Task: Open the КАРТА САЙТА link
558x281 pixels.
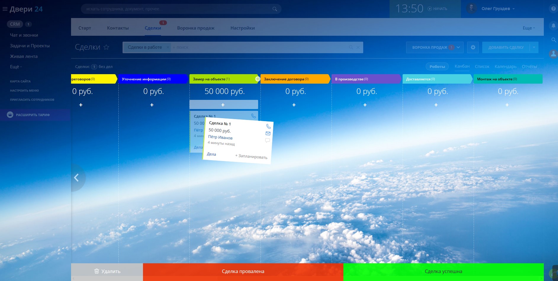Action: pos(20,81)
